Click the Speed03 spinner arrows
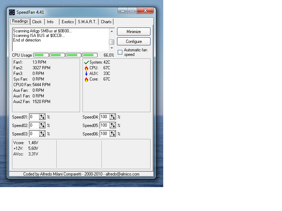Image resolution: width=282 pixels, height=211 pixels. point(42,134)
